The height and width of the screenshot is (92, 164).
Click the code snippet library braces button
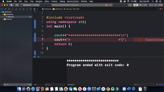130,5
